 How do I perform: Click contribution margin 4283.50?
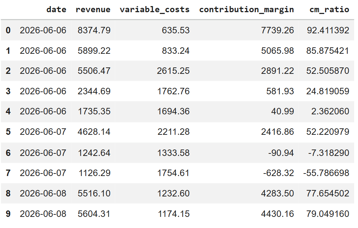[277, 193]
